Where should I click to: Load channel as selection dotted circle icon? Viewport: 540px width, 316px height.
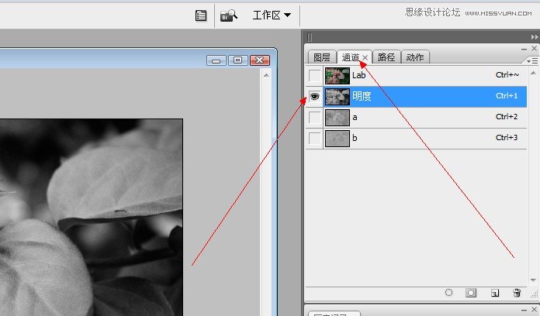448,293
